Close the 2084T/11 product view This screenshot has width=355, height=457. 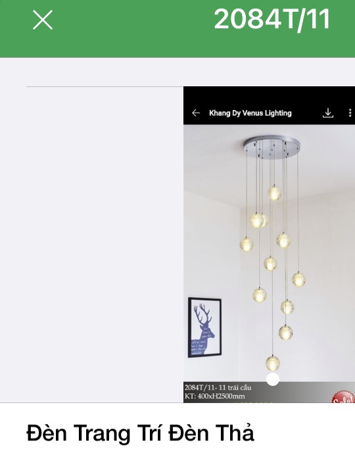tap(43, 20)
